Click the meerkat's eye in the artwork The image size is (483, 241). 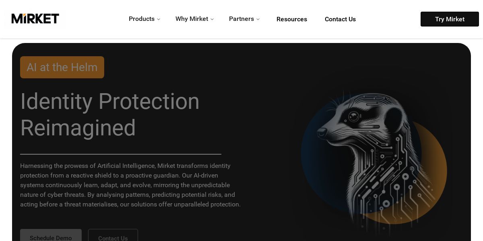(354, 116)
